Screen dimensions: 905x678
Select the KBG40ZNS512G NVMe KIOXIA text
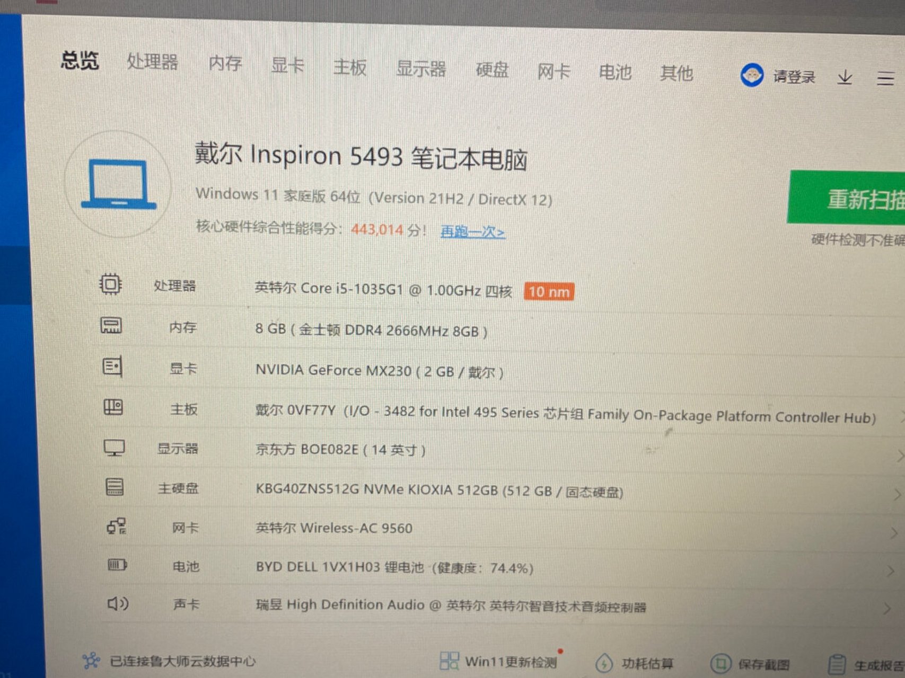click(439, 490)
